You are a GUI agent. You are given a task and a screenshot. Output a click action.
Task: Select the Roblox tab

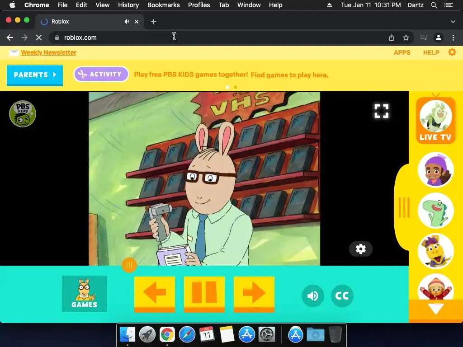click(90, 22)
